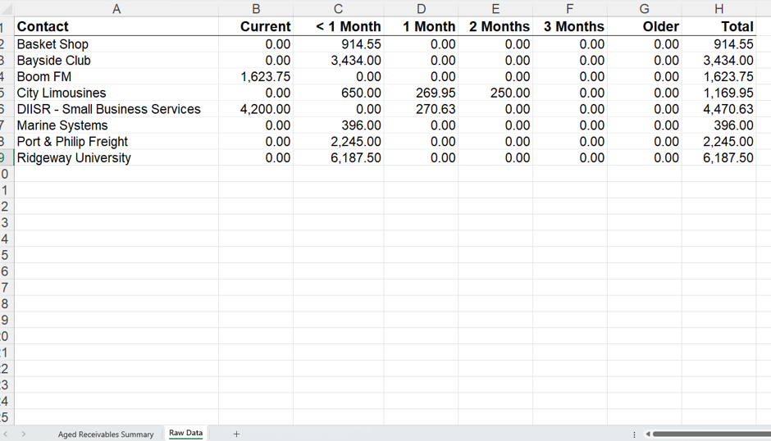771x441 pixels.
Task: Click the sheet tab bar options dots
Action: point(634,434)
